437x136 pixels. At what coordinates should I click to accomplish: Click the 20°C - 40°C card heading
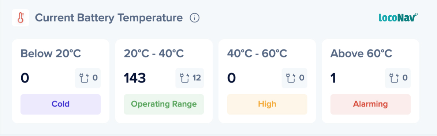pyautogui.click(x=154, y=53)
